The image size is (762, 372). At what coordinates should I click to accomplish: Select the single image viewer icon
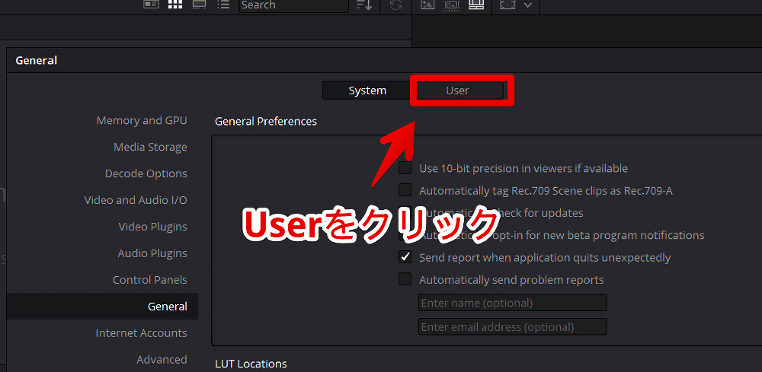[427, 5]
